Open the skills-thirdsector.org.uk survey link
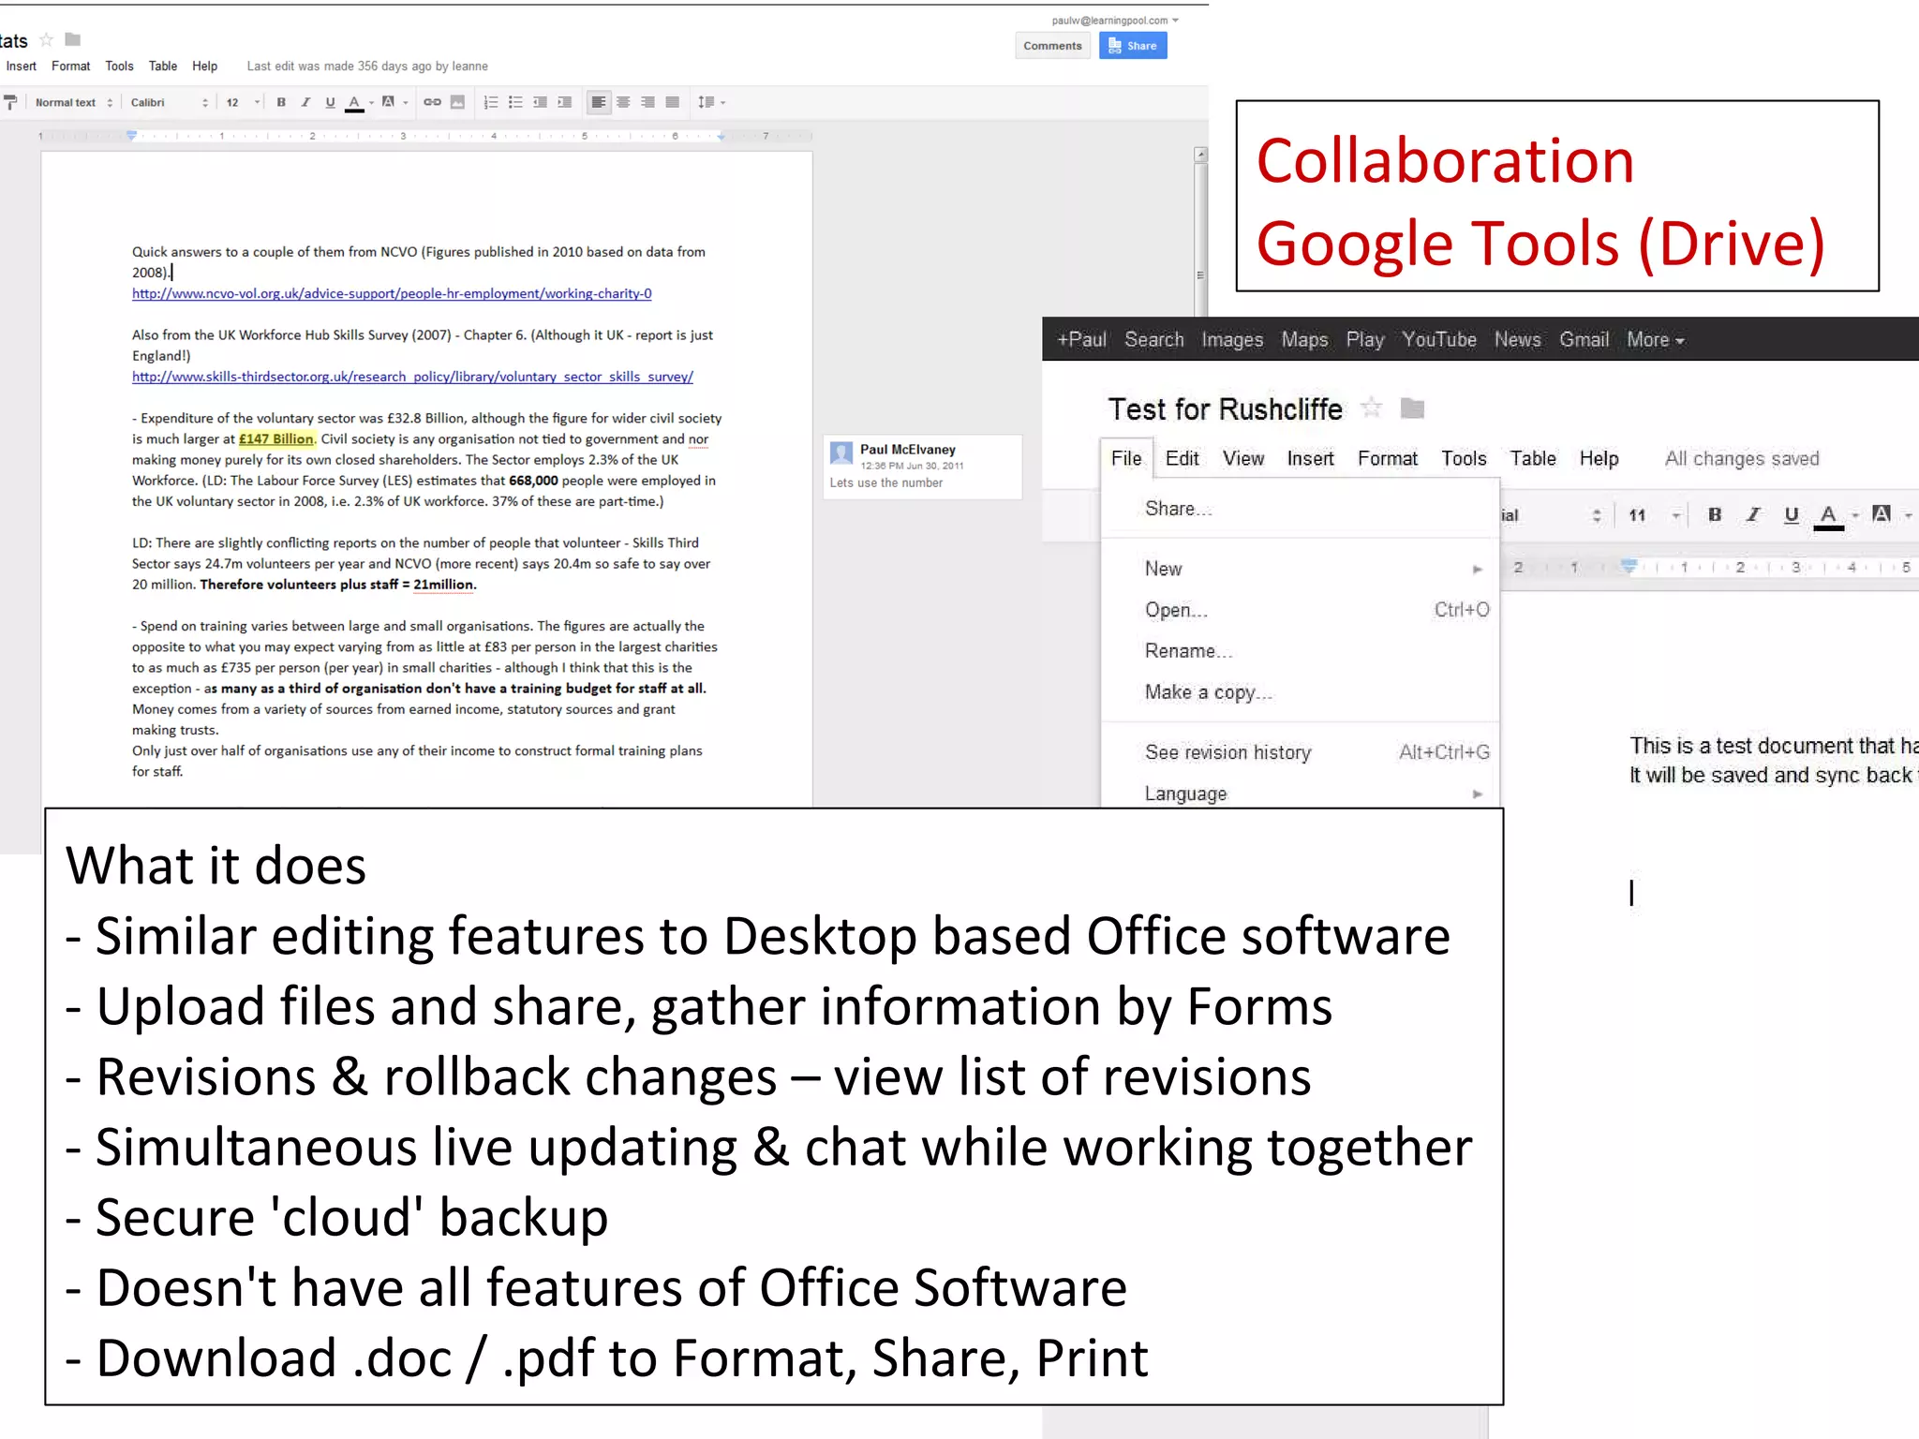Image resolution: width=1919 pixels, height=1439 pixels. pos(412,377)
